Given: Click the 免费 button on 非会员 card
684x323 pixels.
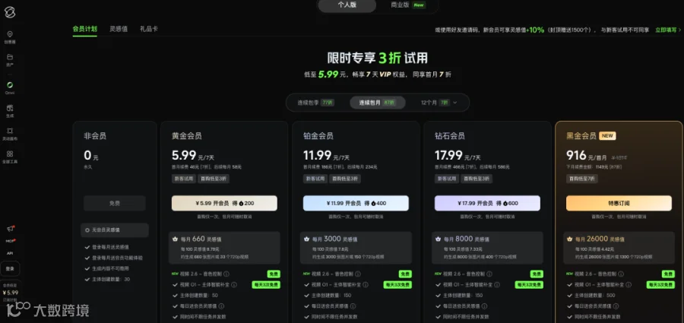Looking at the screenshot, I should (115, 204).
